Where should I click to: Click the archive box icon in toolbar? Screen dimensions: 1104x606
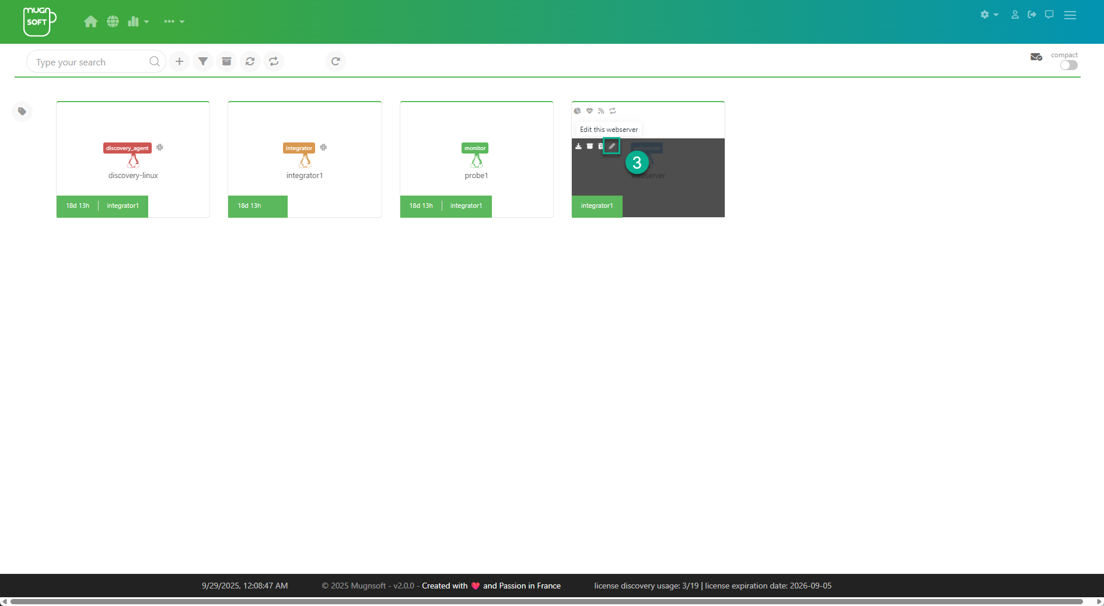coord(226,61)
